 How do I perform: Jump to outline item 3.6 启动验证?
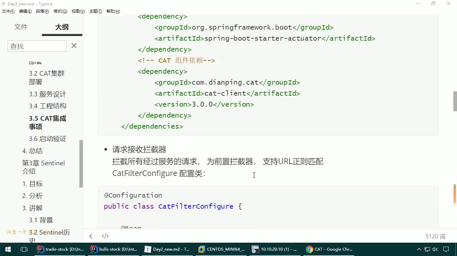click(48, 139)
